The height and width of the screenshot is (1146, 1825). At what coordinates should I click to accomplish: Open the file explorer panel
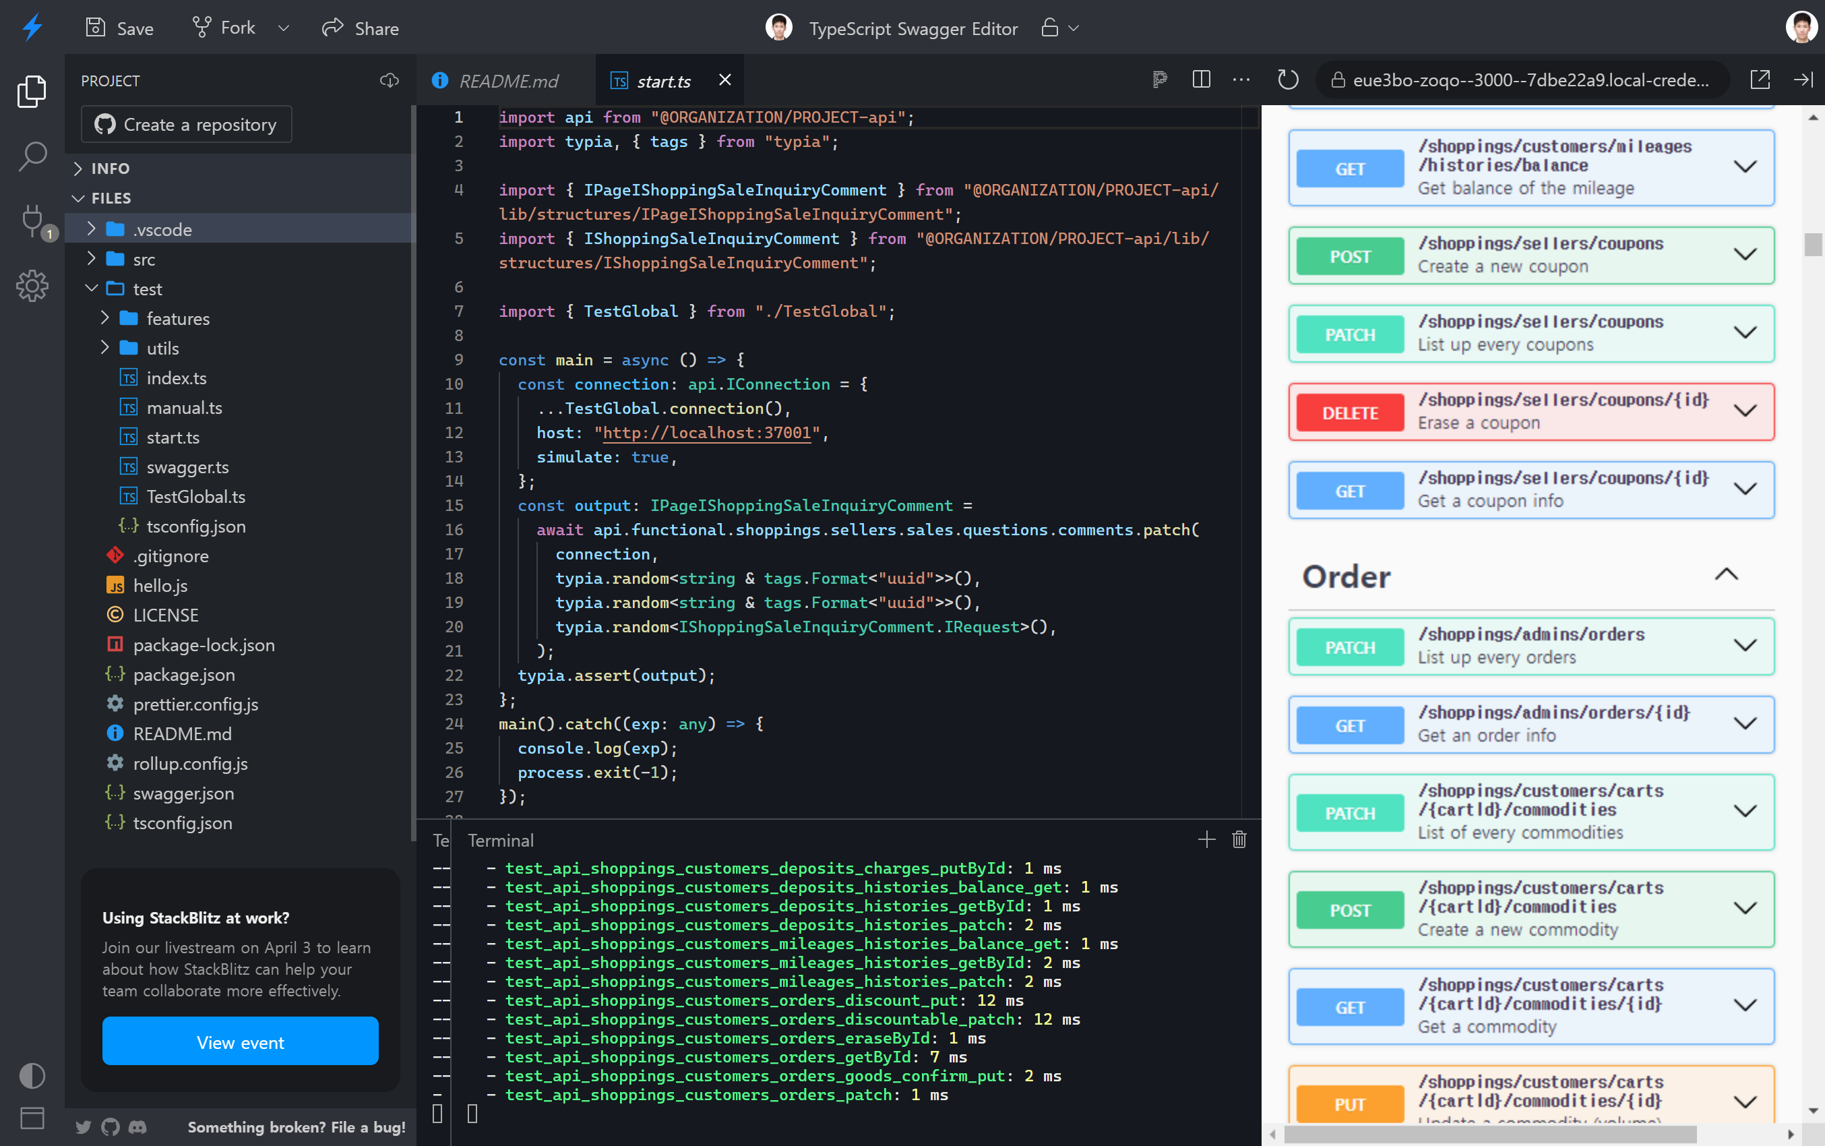31,91
